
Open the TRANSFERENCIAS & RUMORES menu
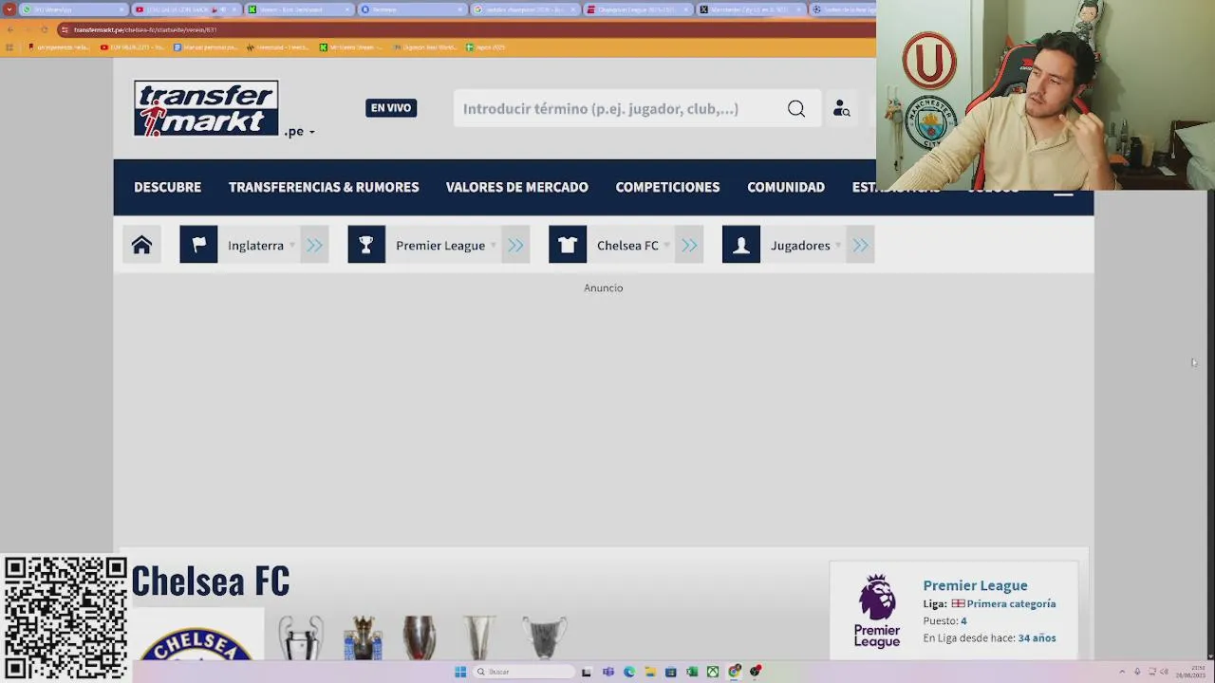[324, 187]
